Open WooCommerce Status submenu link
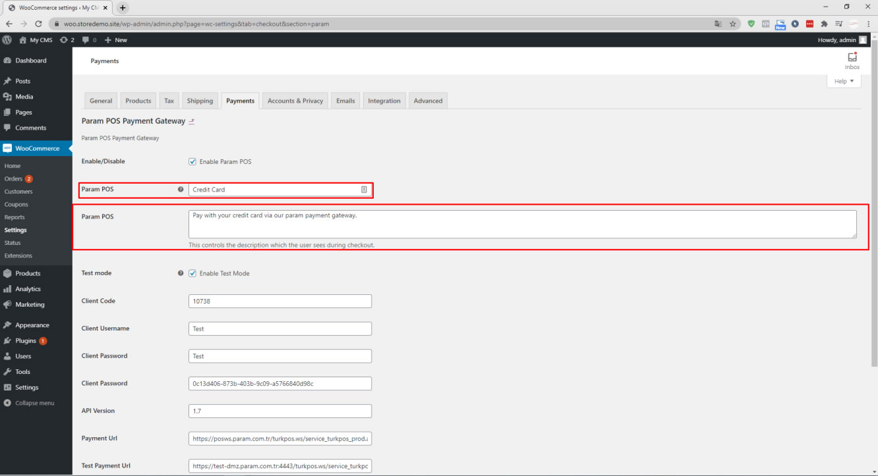 coord(13,243)
